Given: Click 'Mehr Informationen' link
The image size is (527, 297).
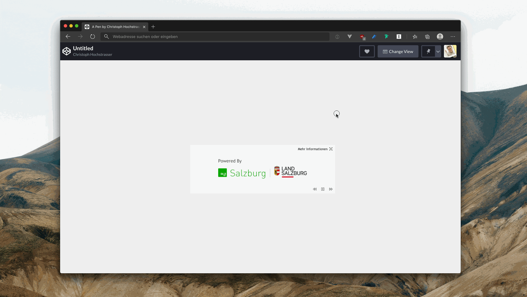Looking at the screenshot, I should pyautogui.click(x=312, y=149).
